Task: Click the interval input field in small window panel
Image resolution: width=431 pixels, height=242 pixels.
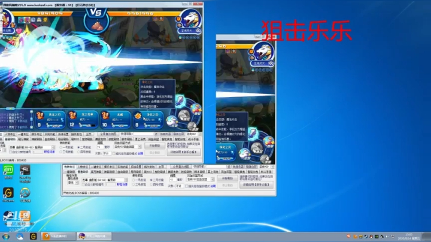Action: 173,180
